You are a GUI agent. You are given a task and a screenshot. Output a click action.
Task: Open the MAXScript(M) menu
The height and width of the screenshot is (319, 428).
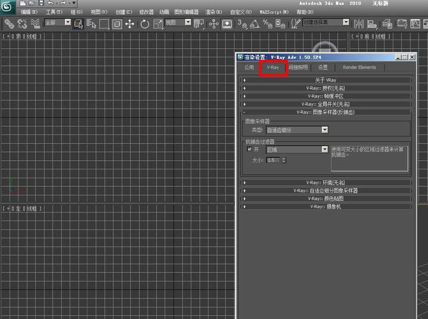(x=274, y=12)
